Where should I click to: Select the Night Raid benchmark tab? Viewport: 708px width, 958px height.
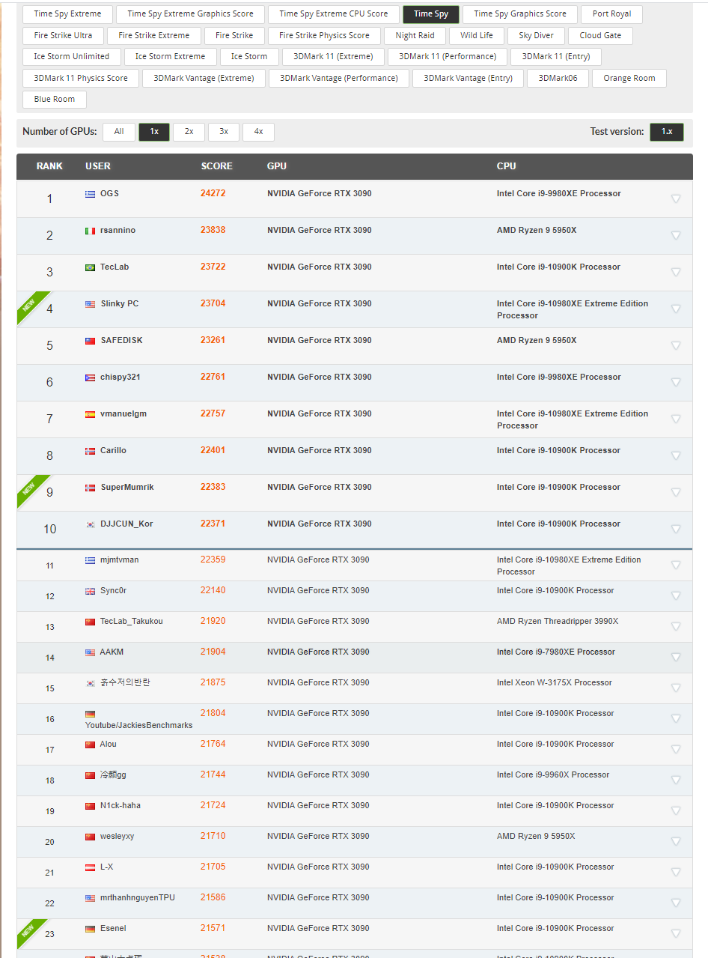(x=415, y=35)
